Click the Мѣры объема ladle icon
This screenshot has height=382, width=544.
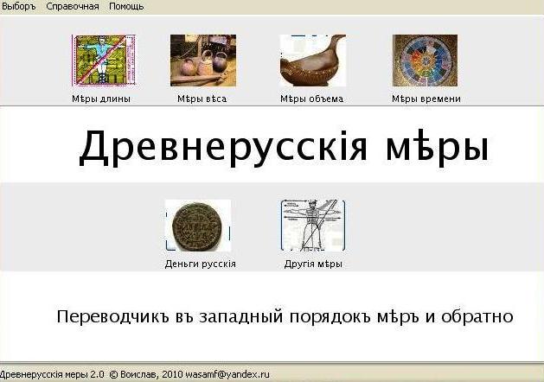[x=313, y=60]
